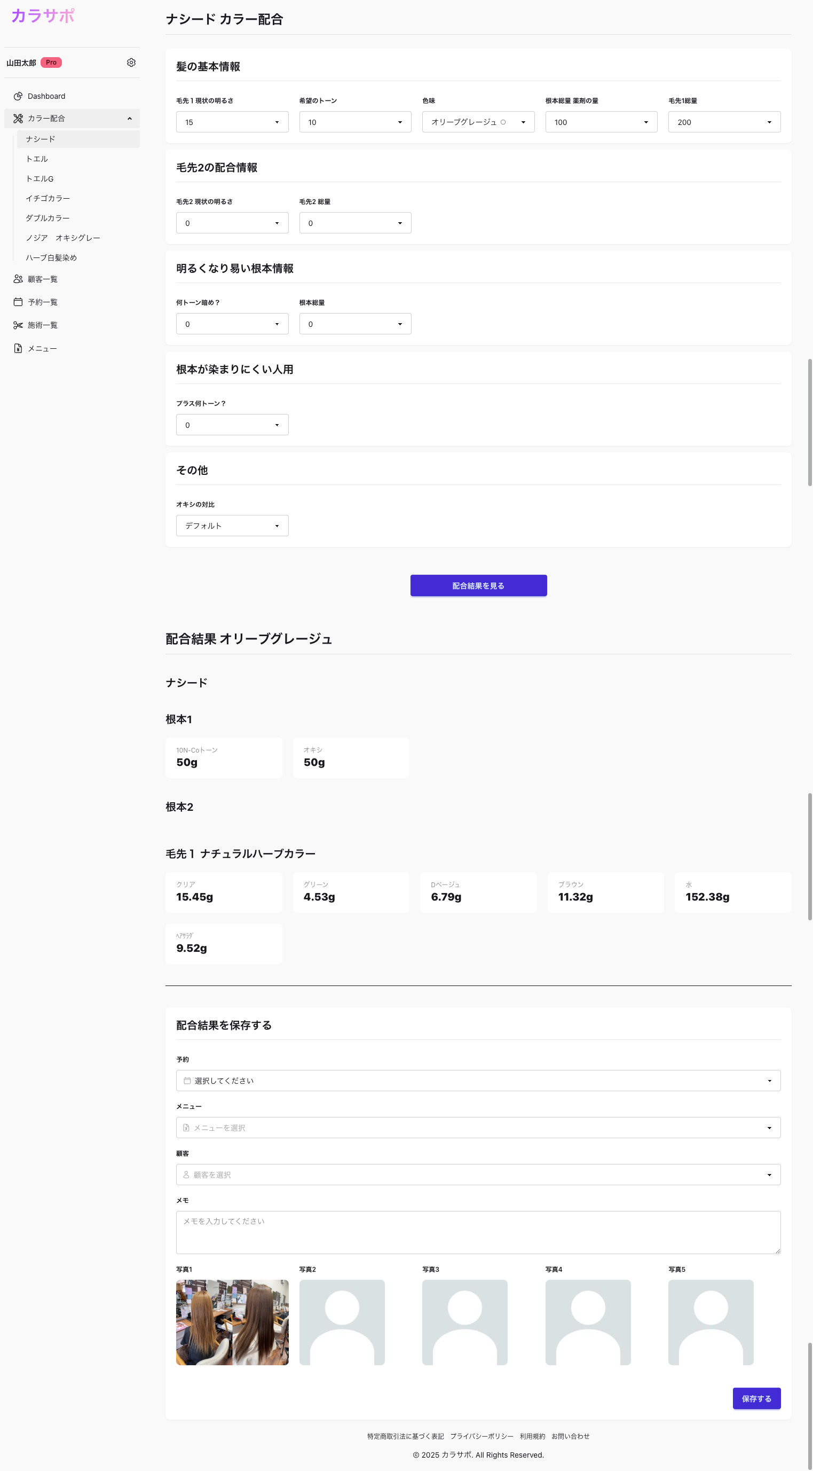The image size is (813, 1471).
Task: Select ノジア オキシグレー in the sidebar
Action: pyautogui.click(x=78, y=238)
